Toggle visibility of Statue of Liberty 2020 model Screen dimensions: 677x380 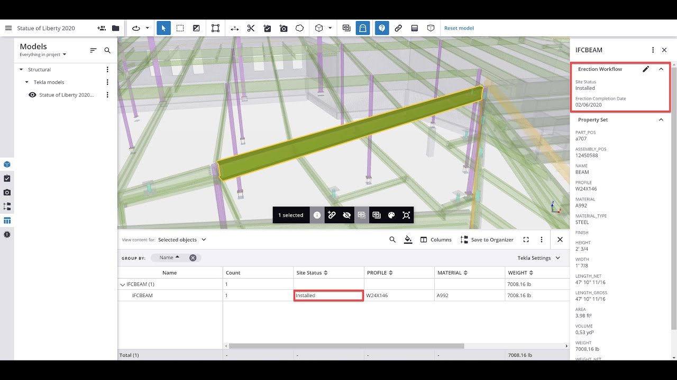tap(32, 95)
